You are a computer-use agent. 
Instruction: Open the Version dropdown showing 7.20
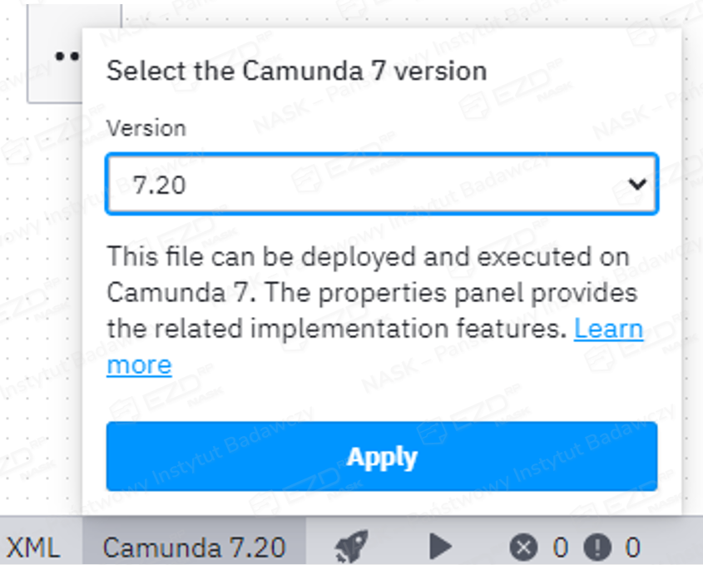[x=382, y=184]
